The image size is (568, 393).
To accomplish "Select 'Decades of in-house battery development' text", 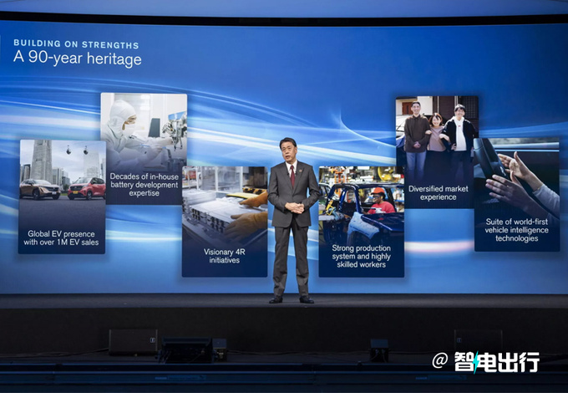I will [x=144, y=185].
